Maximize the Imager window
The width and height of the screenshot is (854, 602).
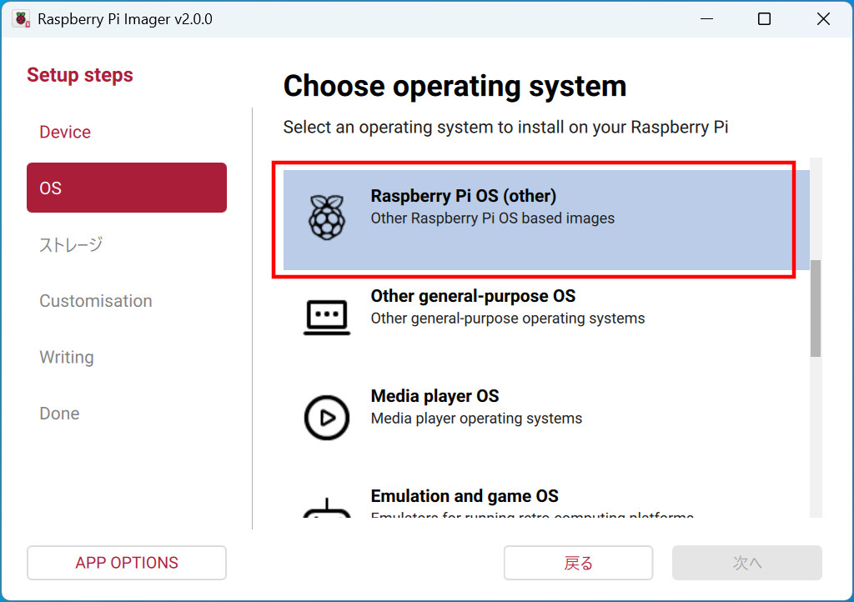point(764,19)
